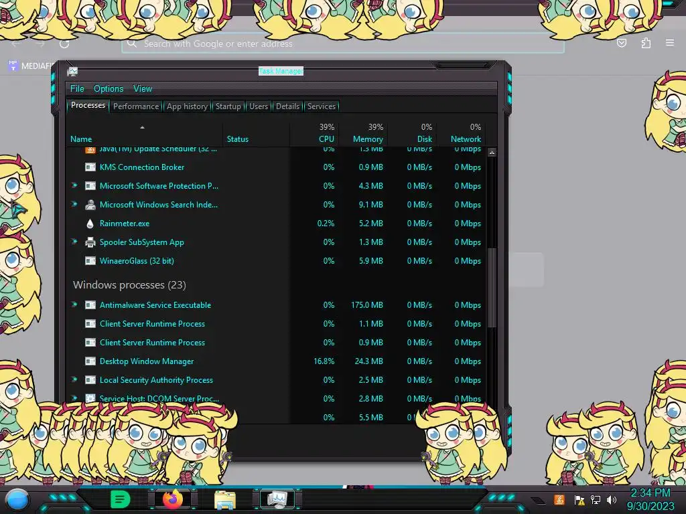
Task: Open the Firefox hamburger application menu
Action: 670,43
